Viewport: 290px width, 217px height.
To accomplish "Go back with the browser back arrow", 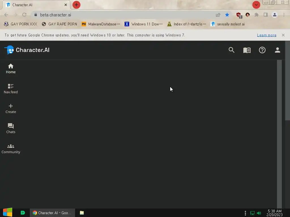I will (x=6, y=15).
